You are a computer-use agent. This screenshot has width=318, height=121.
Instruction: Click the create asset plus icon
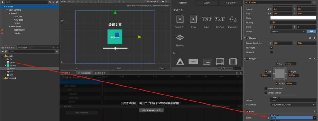(2, 52)
